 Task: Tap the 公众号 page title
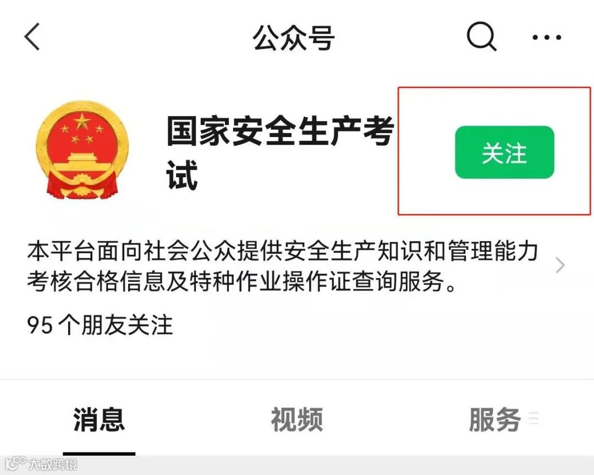pos(294,37)
